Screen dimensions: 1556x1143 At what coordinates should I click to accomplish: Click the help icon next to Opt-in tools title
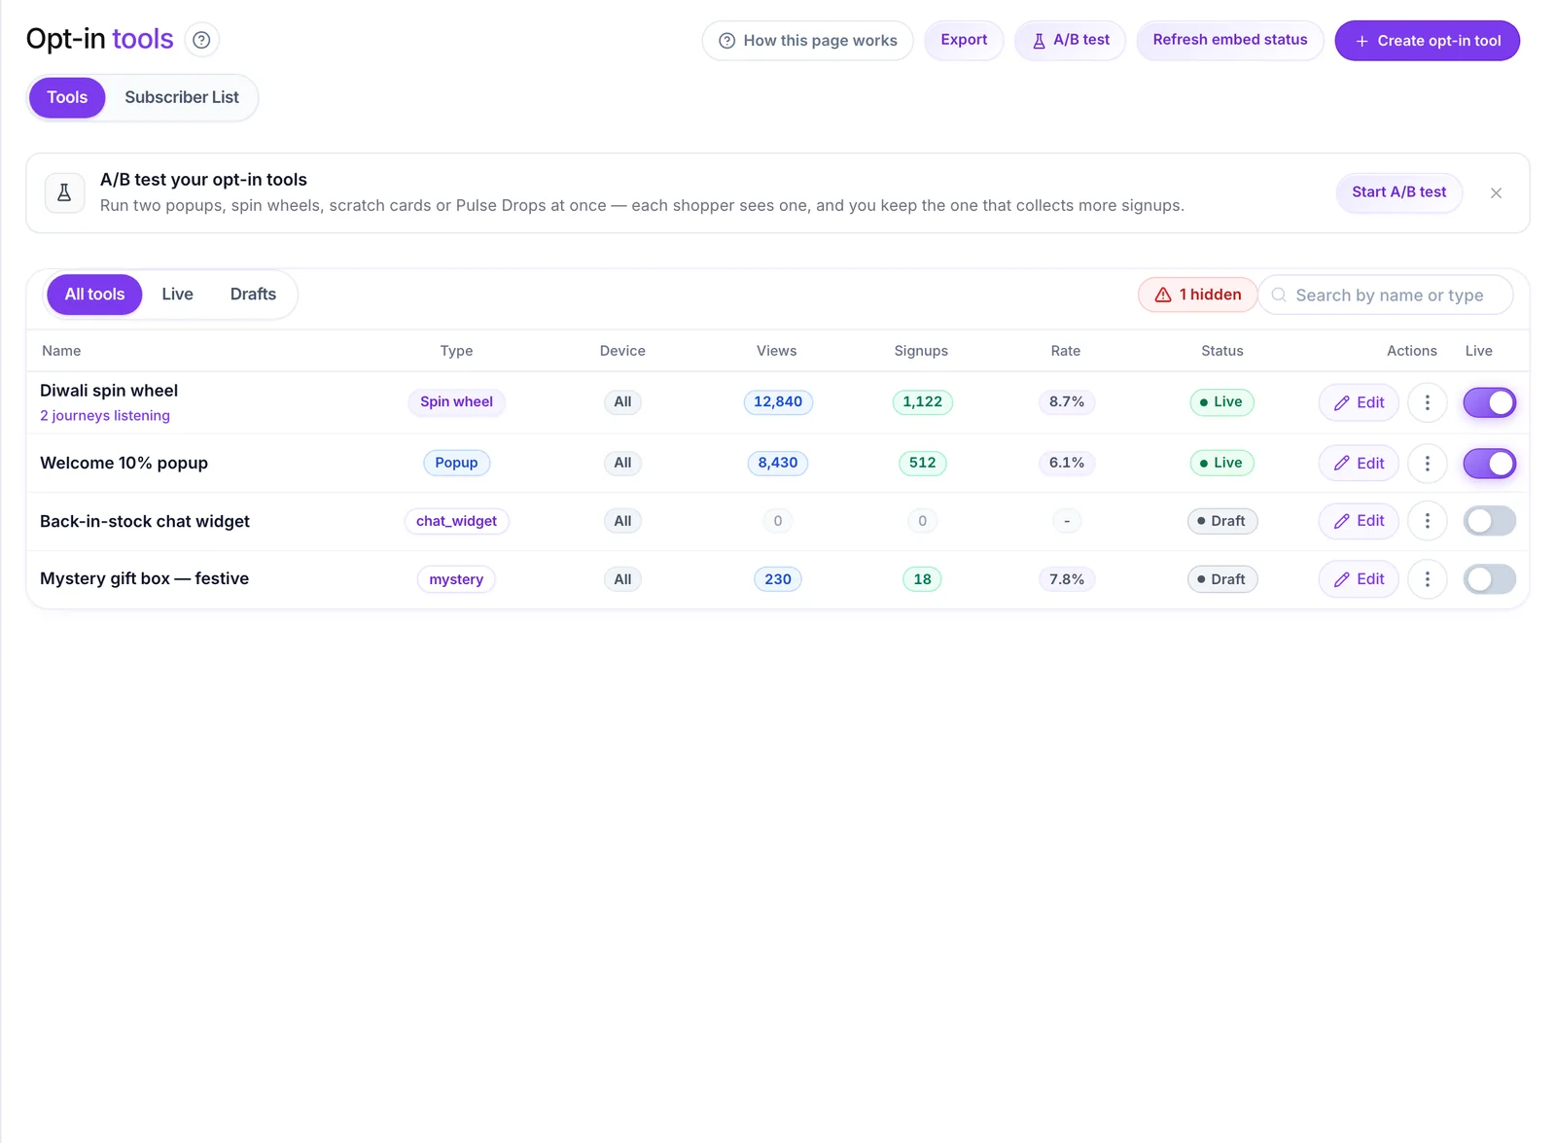[201, 40]
